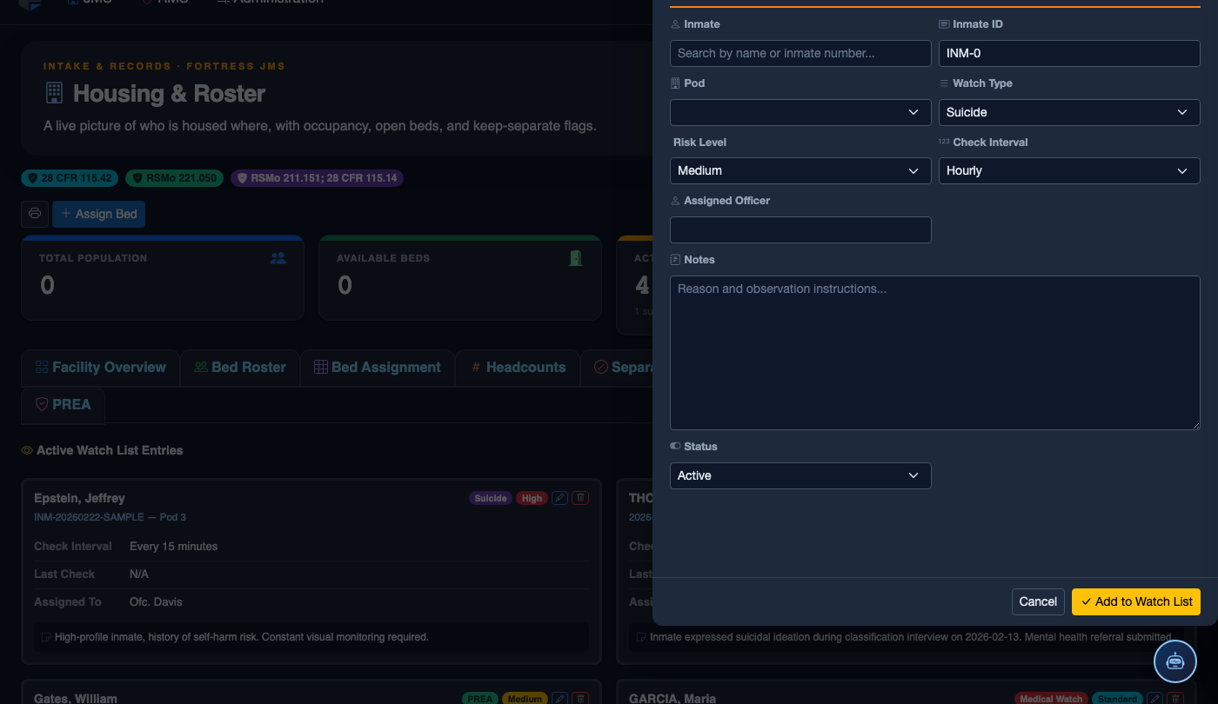Click the Total Population people icon
The height and width of the screenshot is (704, 1218).
278,258
